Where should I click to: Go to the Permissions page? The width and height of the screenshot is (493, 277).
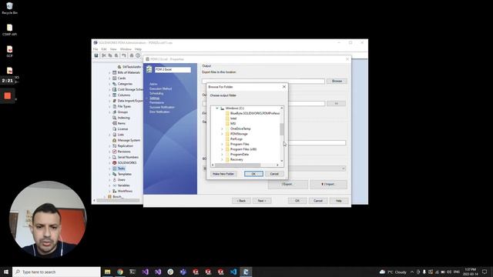click(156, 102)
